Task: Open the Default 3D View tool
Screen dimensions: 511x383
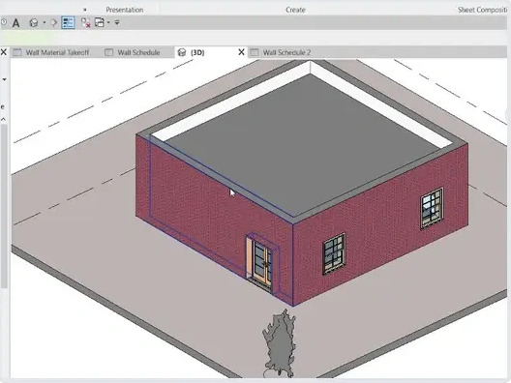Action: [34, 23]
